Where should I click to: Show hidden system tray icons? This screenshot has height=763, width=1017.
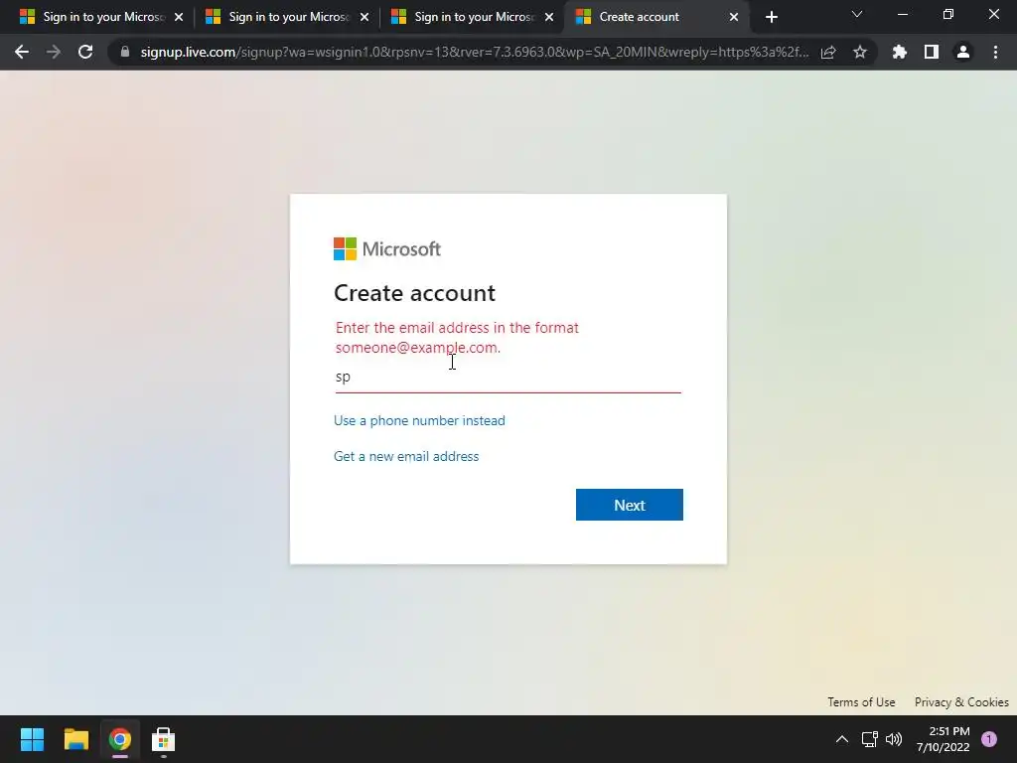click(842, 739)
